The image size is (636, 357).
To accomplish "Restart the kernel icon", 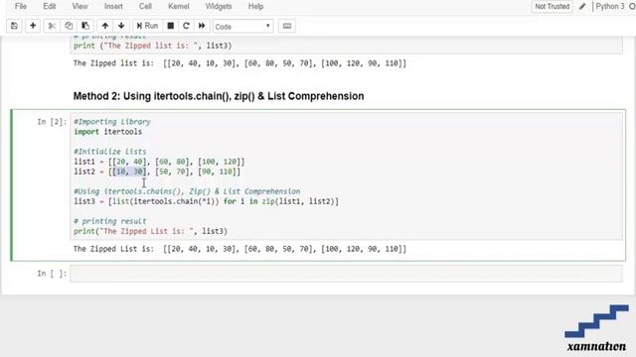I will (186, 26).
